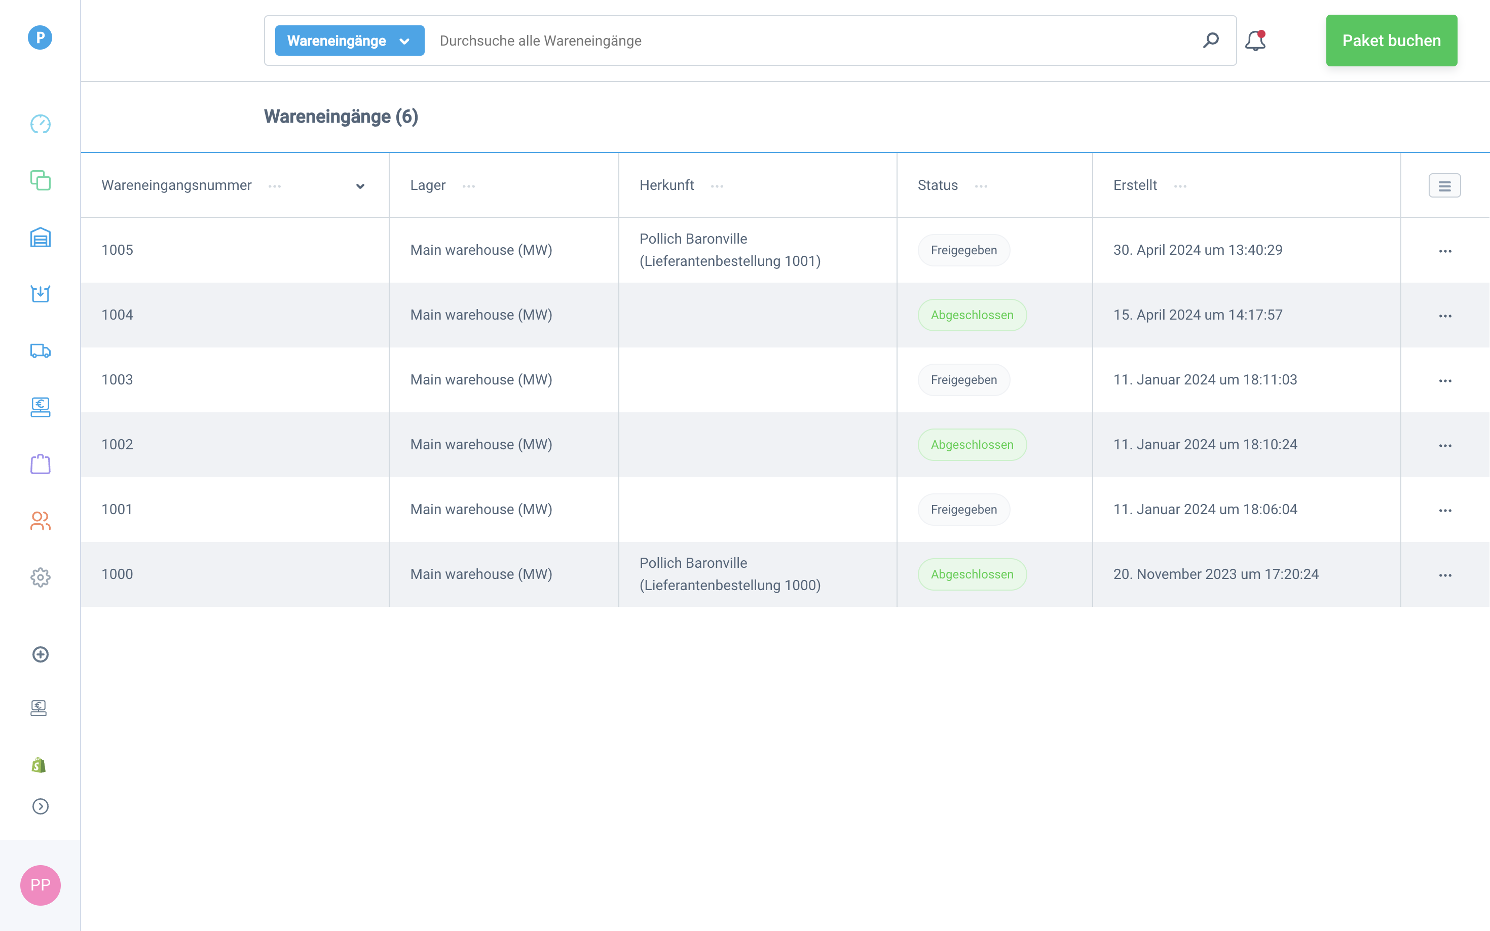Expand the sidebar with the arrow circle
This screenshot has height=931, width=1490.
tap(40, 806)
